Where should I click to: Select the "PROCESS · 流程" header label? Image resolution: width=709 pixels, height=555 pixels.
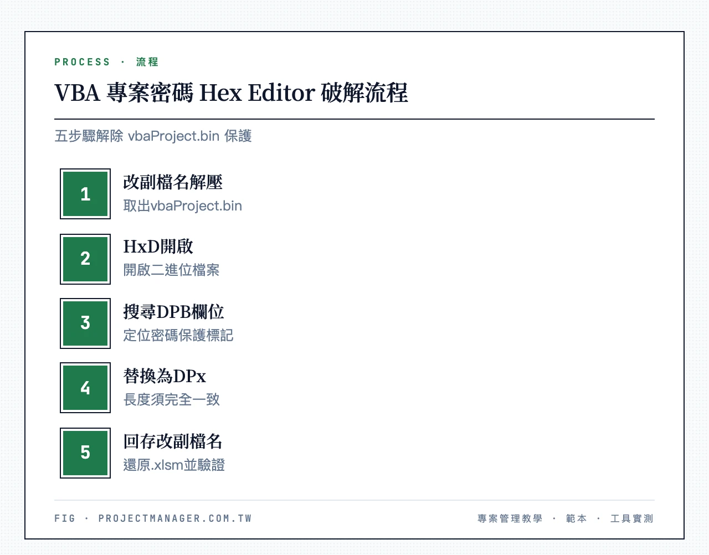point(106,62)
